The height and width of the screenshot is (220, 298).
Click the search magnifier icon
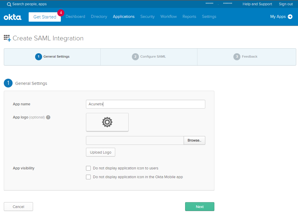pyautogui.click(x=9, y=4)
